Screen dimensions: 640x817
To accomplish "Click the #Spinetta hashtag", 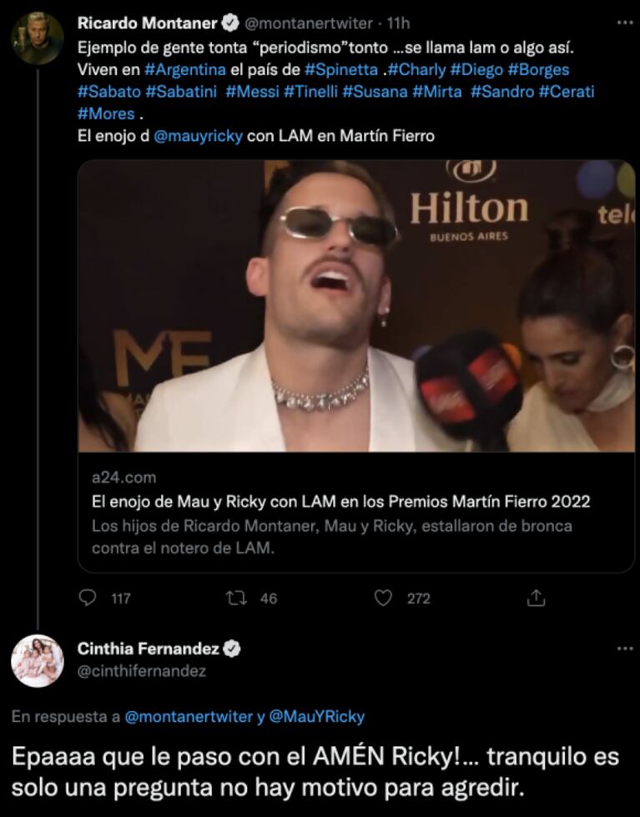I will tap(341, 69).
